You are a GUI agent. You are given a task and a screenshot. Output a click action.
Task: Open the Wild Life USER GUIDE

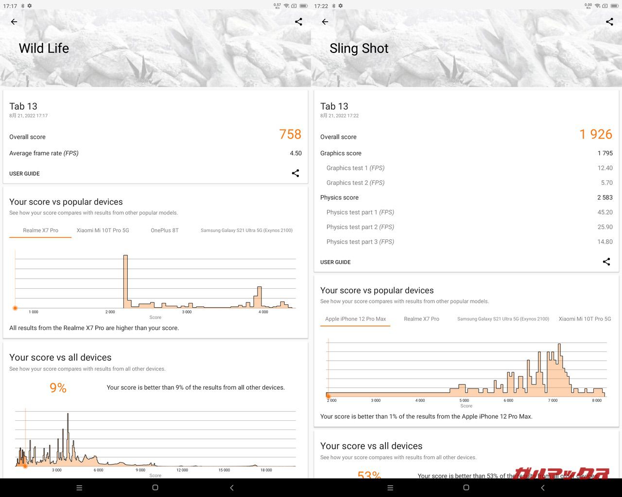pyautogui.click(x=24, y=174)
